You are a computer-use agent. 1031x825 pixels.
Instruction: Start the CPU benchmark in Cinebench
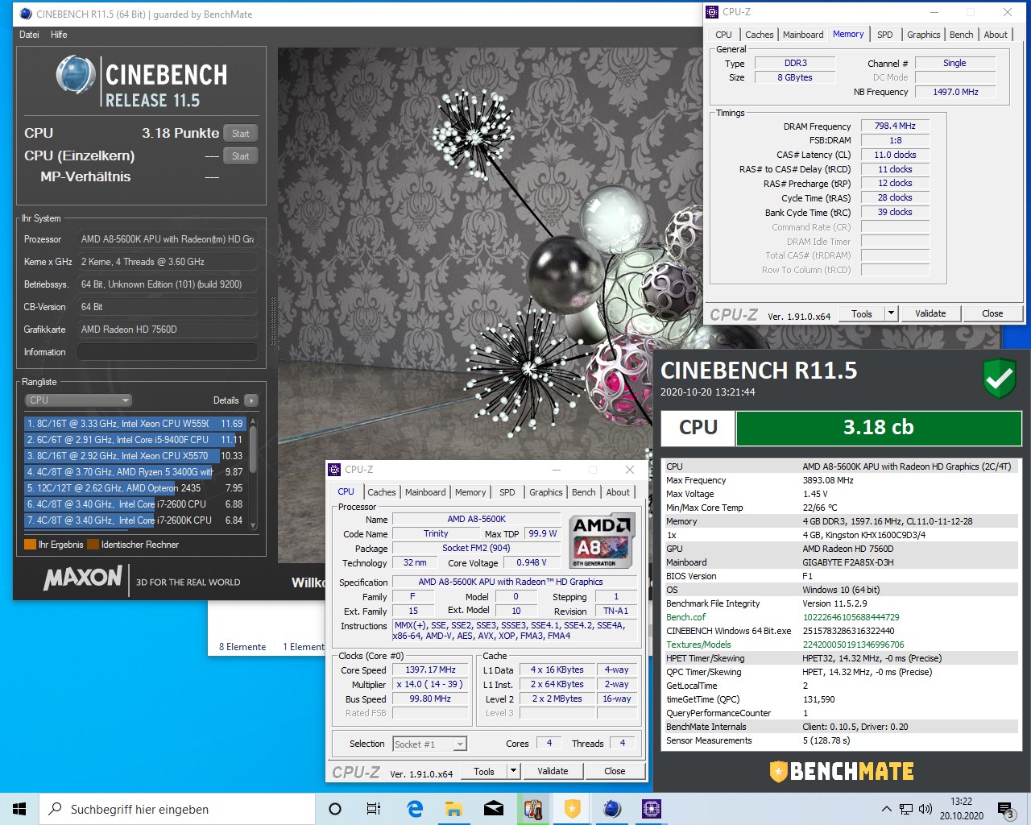pos(240,133)
